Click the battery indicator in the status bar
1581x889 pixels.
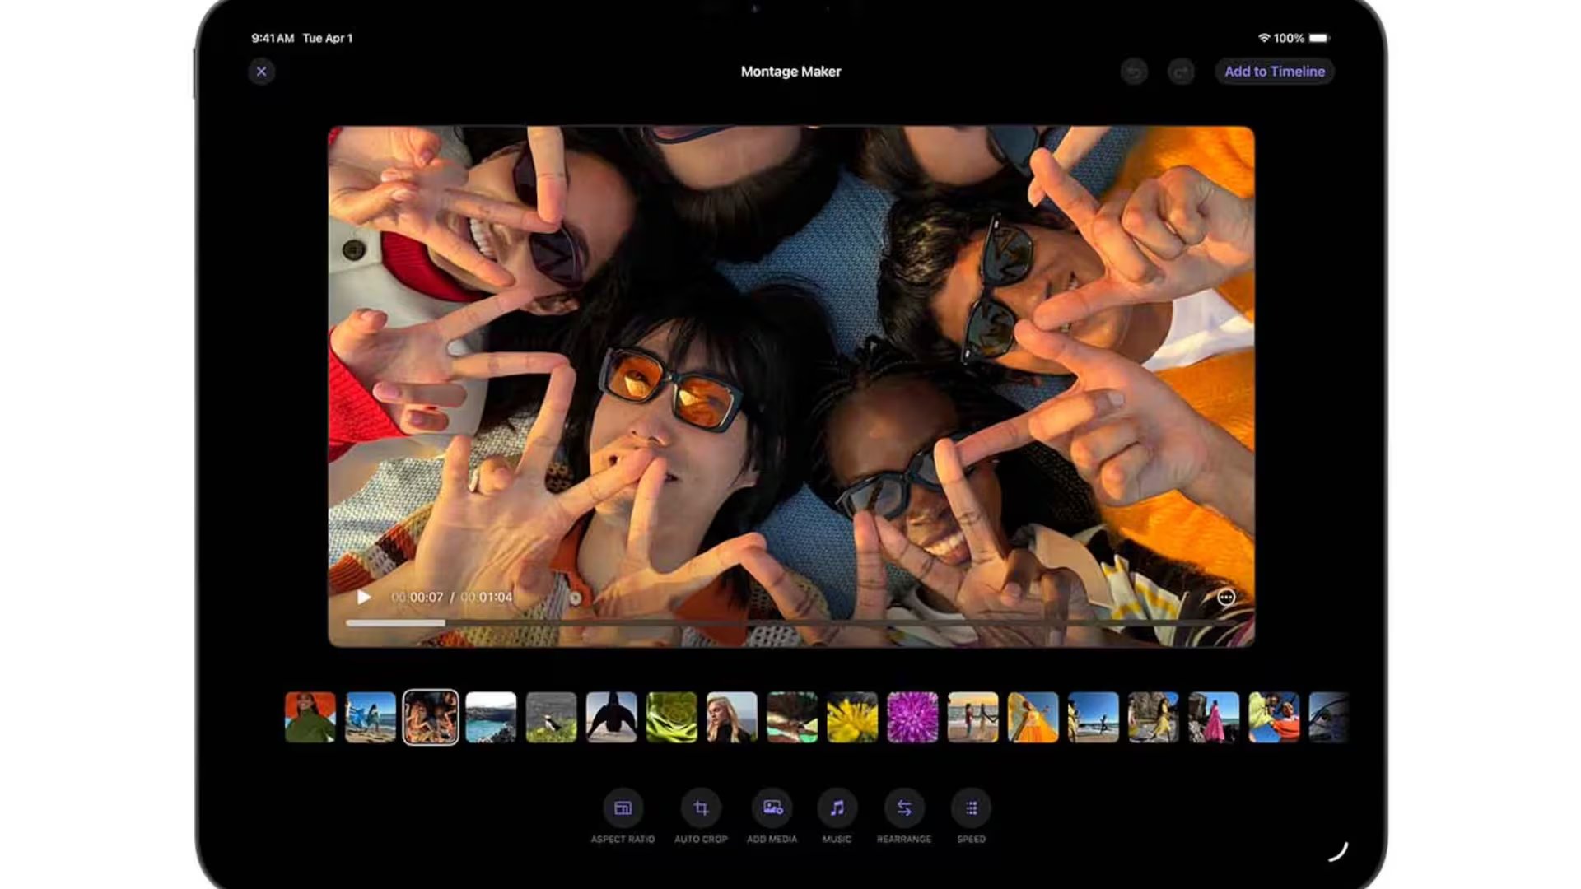1317,38
